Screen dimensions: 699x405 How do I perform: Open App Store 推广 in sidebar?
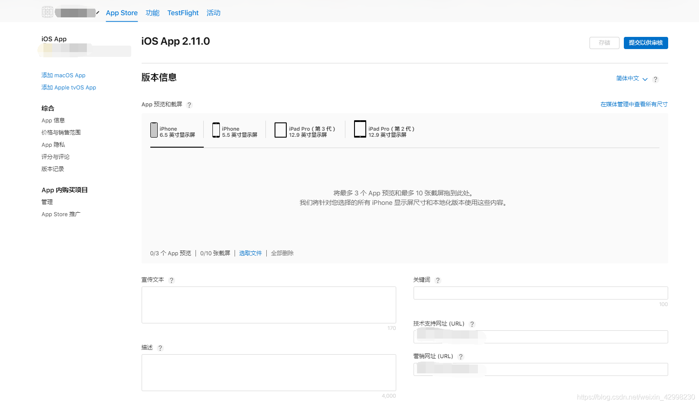click(61, 214)
